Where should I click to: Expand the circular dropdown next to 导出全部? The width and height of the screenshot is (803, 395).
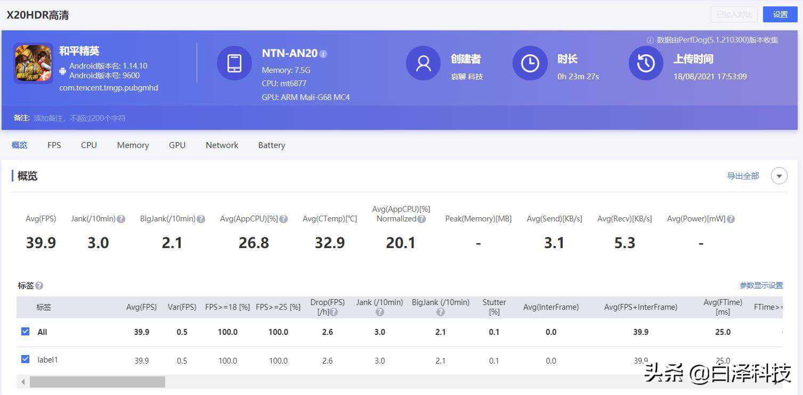[779, 176]
